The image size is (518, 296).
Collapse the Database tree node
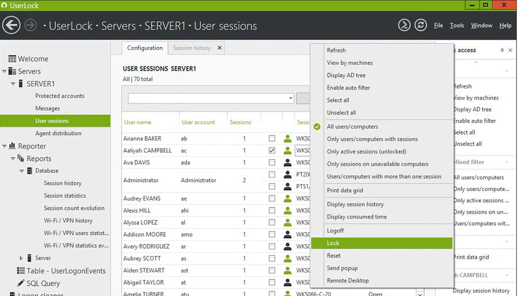21,171
